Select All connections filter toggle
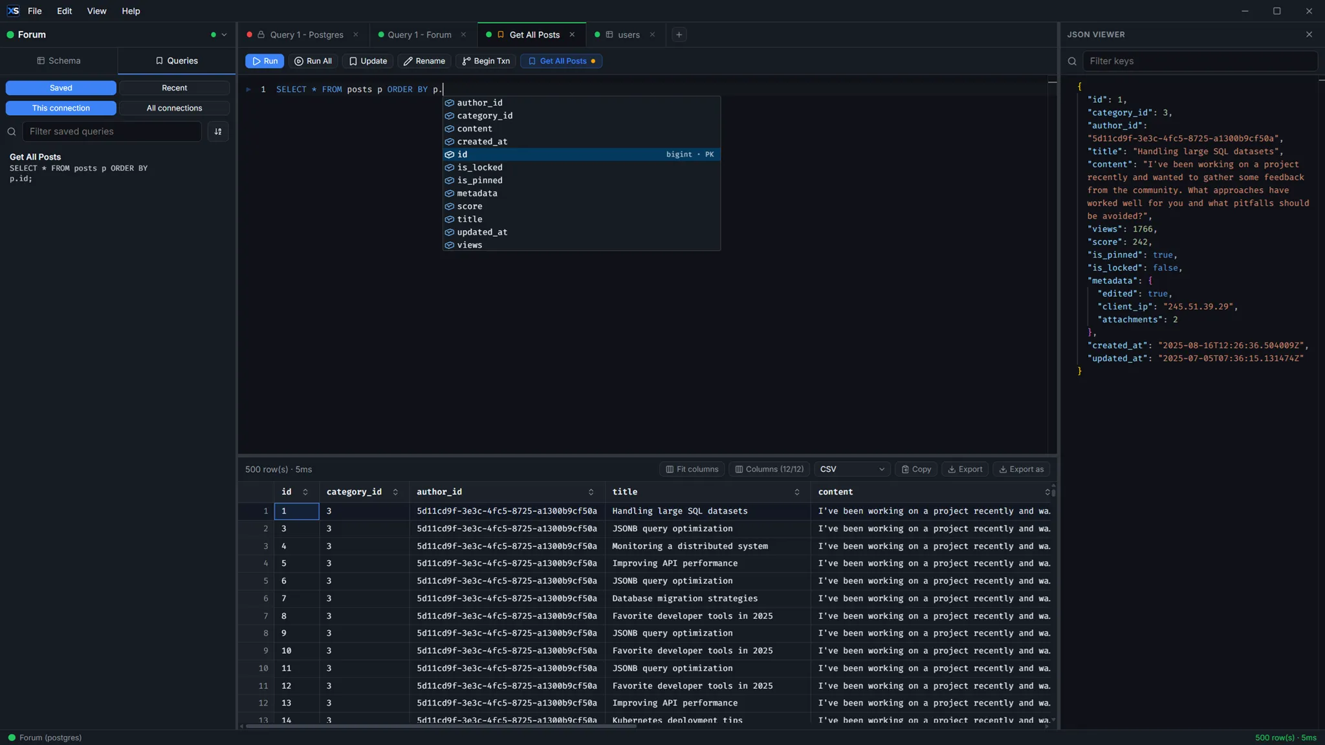 (x=175, y=108)
